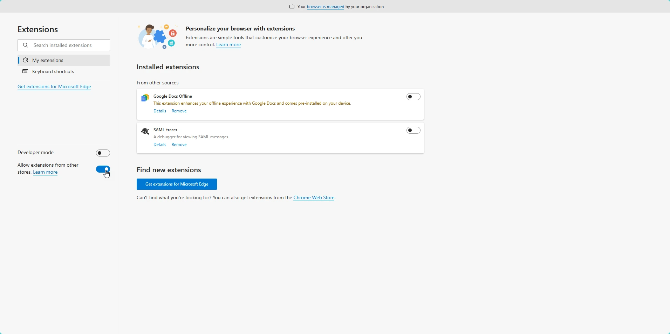Viewport: 670px width, 334px height.
Task: Focus the Search installed extensions field
Action: point(64,45)
